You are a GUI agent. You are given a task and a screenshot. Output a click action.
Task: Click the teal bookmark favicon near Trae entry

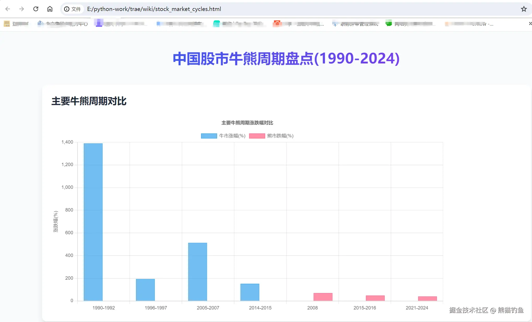217,24
